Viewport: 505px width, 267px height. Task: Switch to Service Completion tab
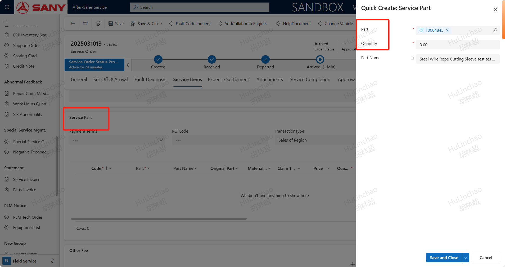pos(310,79)
